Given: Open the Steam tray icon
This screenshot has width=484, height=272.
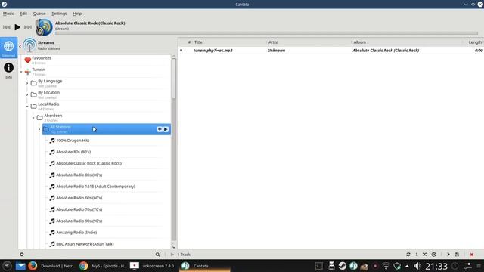Looking at the screenshot, I should pyautogui.click(x=342, y=266).
